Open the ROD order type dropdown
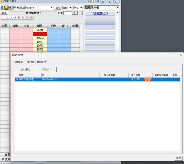This screenshot has width=184, height=164. pyautogui.click(x=81, y=8)
